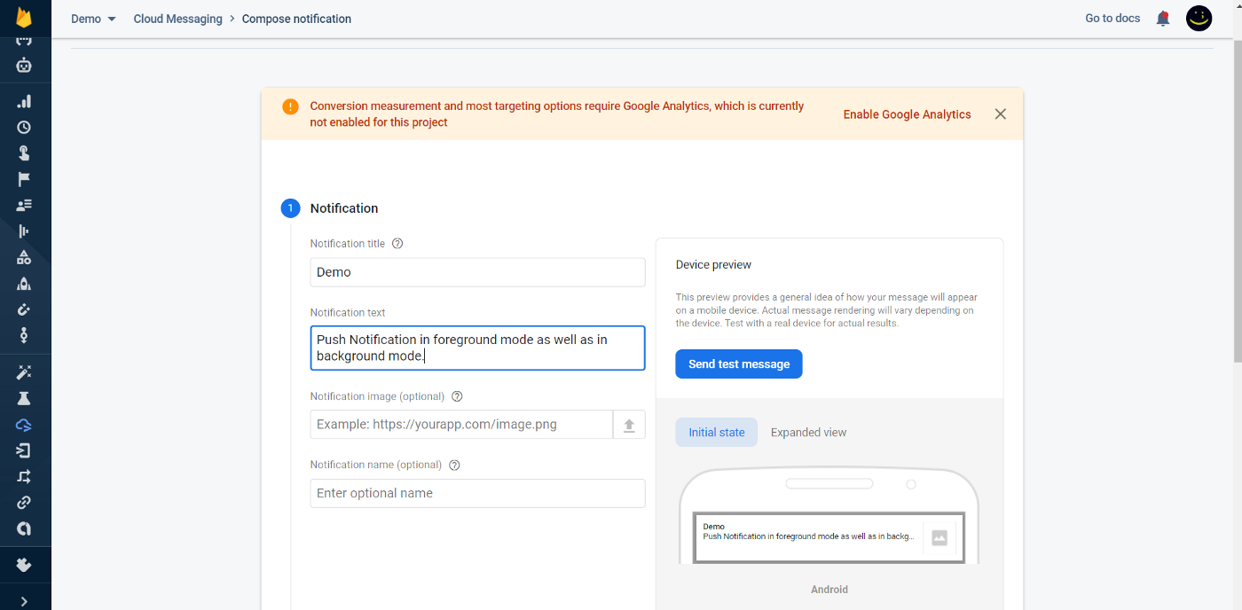Screen dimensions: 1242x610
Task: Open the Analytics bar chart icon
Action: [x=24, y=101]
